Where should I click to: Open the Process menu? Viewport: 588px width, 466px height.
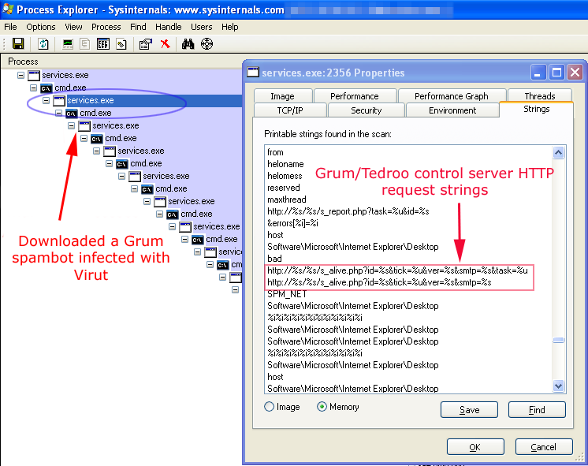[x=106, y=27]
